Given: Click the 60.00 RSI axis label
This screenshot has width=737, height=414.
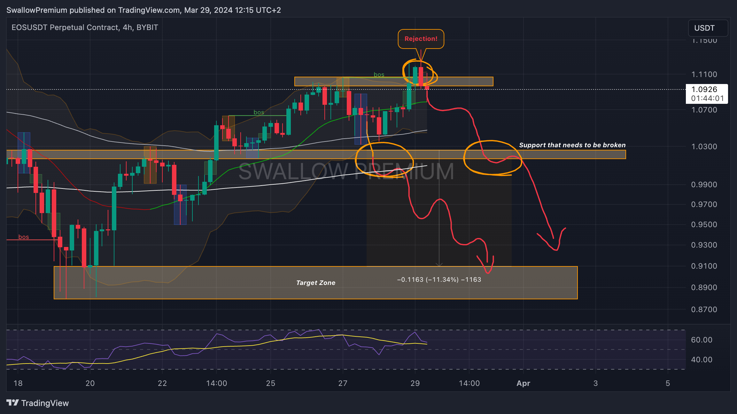Looking at the screenshot, I should pyautogui.click(x=702, y=340).
